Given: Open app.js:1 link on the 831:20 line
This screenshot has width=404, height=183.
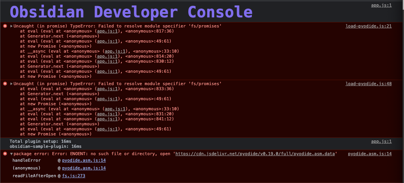Looking at the screenshot, I should pyautogui.click(x=108, y=114).
